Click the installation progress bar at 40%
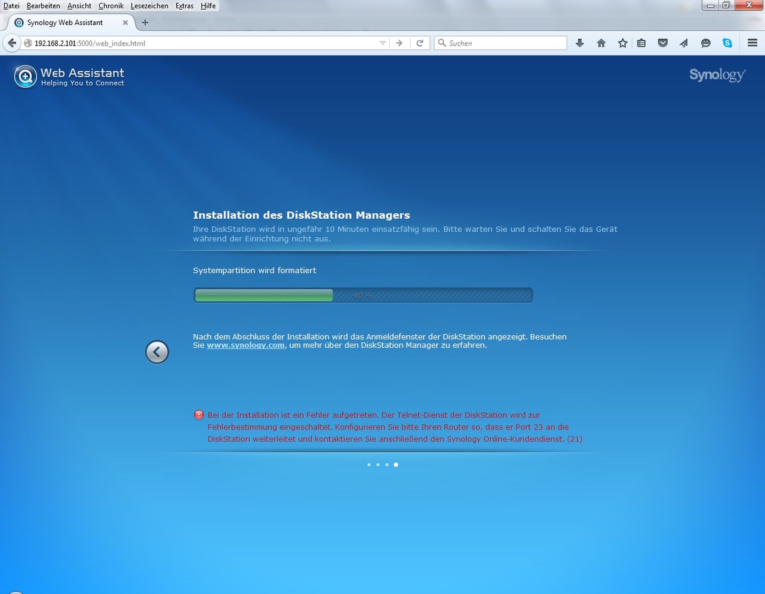The height and width of the screenshot is (594, 765). point(363,295)
